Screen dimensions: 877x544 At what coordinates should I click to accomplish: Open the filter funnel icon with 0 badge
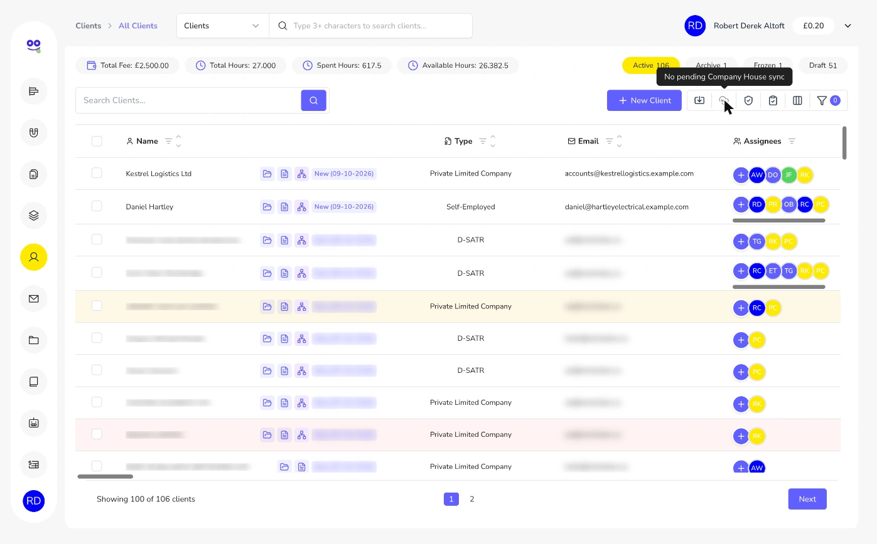coord(828,100)
